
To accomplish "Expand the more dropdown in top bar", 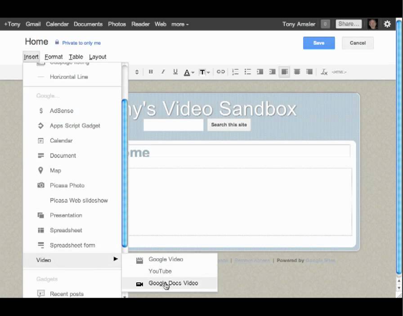I will point(180,24).
